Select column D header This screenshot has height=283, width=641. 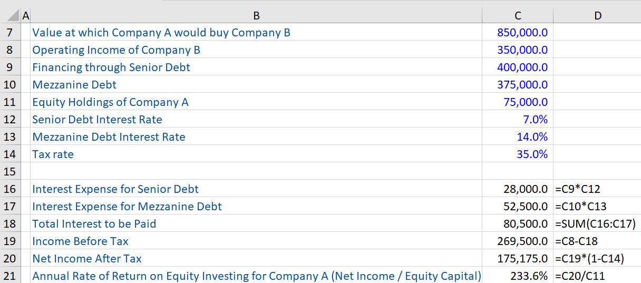click(x=597, y=15)
